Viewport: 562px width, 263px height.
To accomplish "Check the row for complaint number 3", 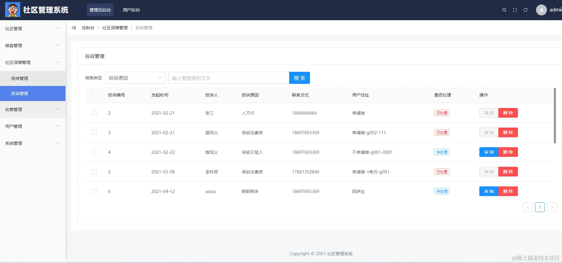I will pyautogui.click(x=94, y=132).
